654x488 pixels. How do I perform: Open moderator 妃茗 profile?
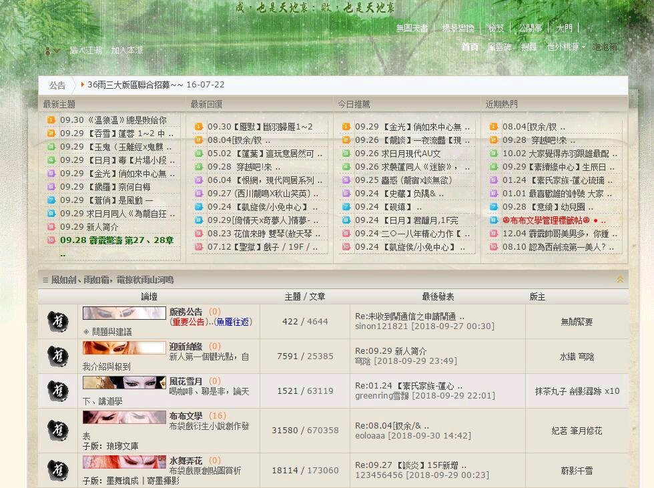[x=559, y=431]
